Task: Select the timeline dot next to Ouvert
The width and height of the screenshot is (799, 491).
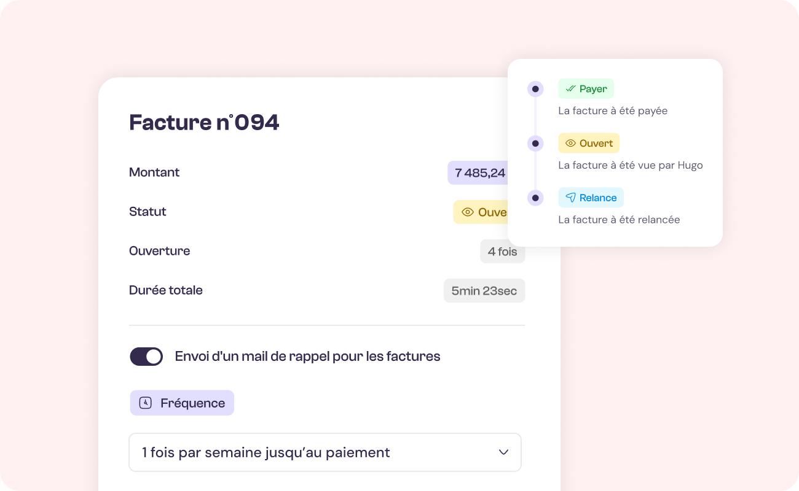Action: 535,143
